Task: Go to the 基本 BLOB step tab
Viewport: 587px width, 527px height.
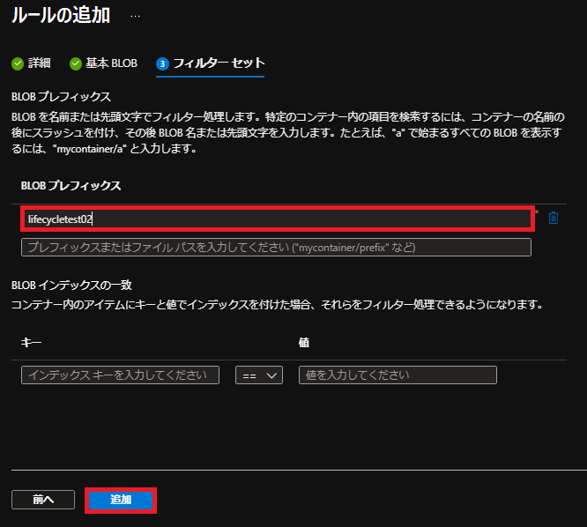Action: pos(104,63)
